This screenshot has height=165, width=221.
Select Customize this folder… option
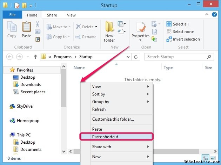(x=116, y=119)
